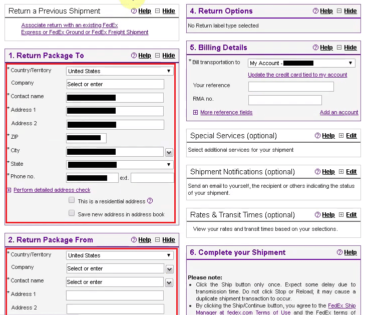Click the help question icon in Special Services header
The image size is (367, 315).
pyautogui.click(x=317, y=136)
